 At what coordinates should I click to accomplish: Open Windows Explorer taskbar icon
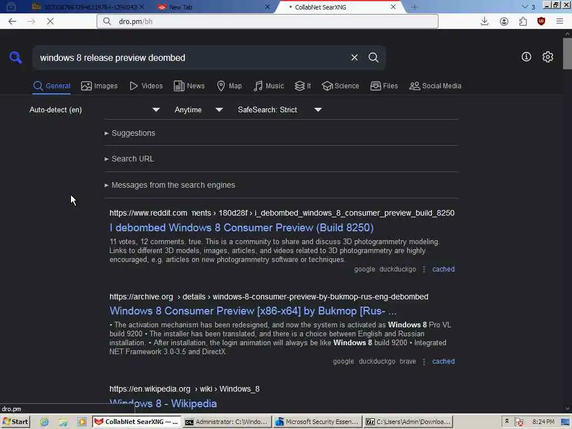[63, 422]
